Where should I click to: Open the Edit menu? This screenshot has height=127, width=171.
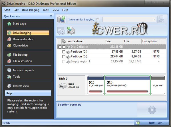tap(16, 10)
